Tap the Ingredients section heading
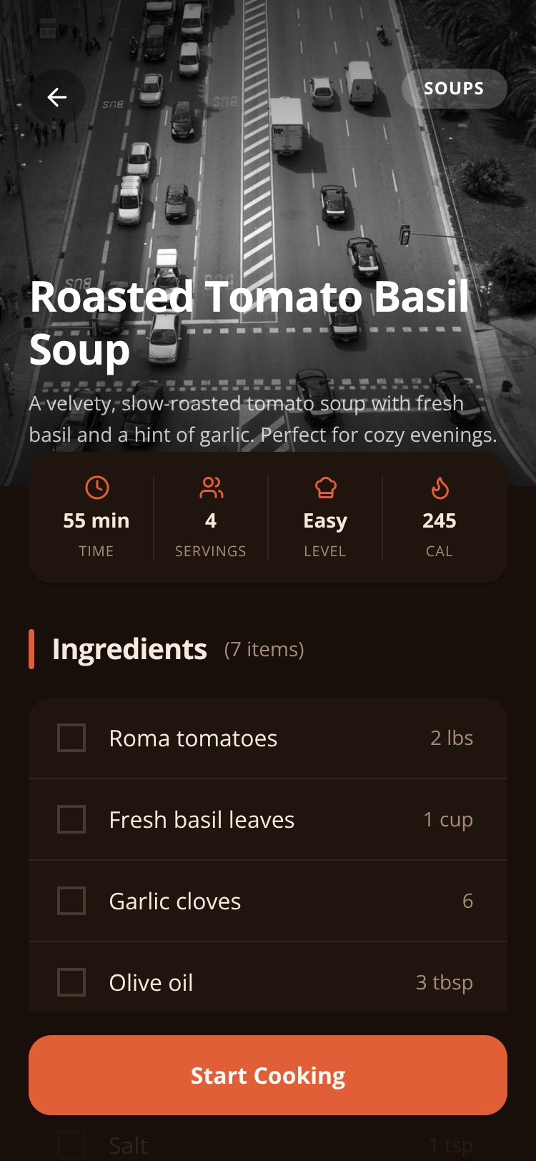The image size is (536, 1161). coord(129,649)
